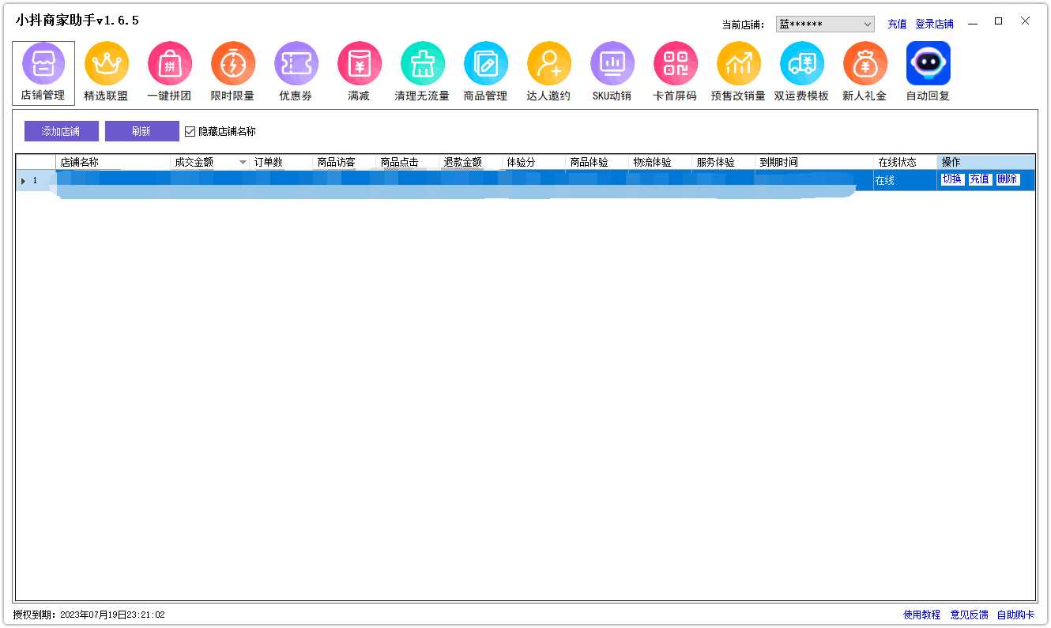
Task: Expand the 当前店铺 combo box
Action: (x=867, y=24)
